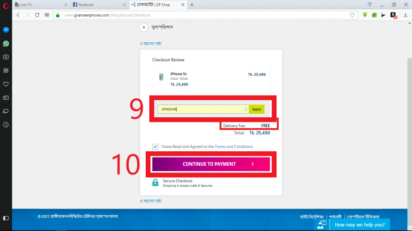
Task: Click the green download arrow extension
Action: (x=365, y=15)
